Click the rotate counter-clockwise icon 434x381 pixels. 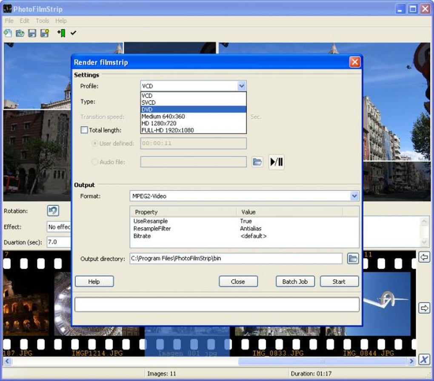(53, 210)
